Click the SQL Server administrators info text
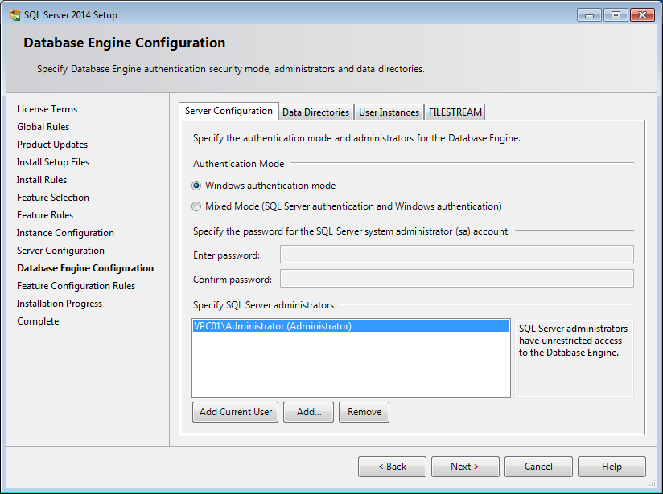 [573, 341]
